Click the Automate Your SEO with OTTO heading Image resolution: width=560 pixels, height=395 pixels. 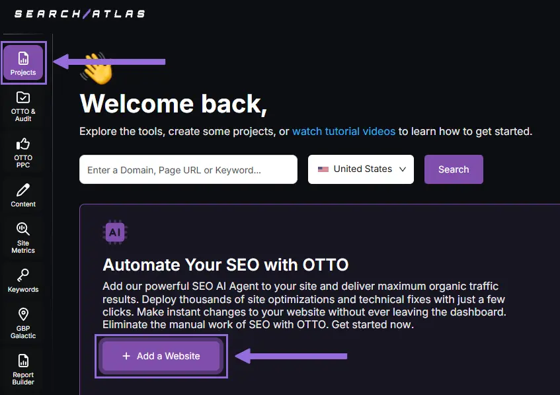coord(225,265)
